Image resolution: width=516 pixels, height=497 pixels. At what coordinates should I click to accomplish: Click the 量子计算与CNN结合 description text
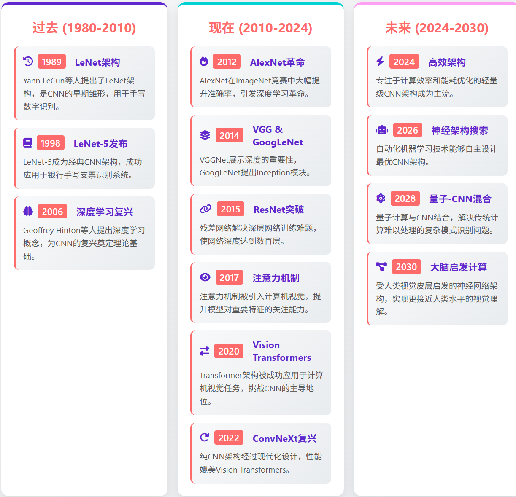(x=437, y=223)
